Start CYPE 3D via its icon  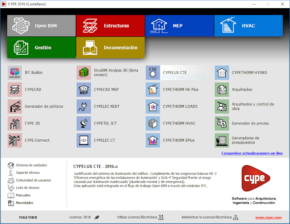coord(15,124)
